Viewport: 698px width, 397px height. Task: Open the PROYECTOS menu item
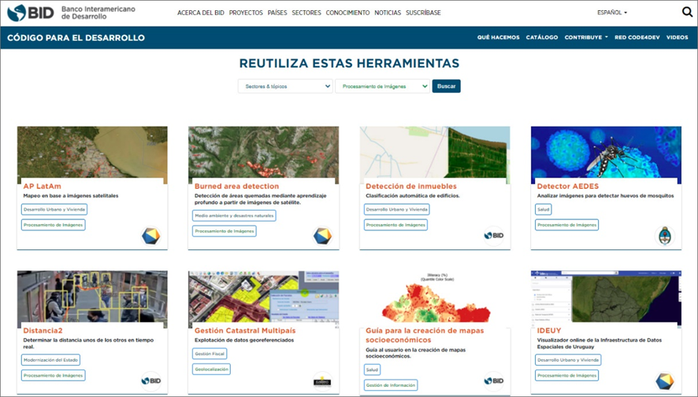246,13
